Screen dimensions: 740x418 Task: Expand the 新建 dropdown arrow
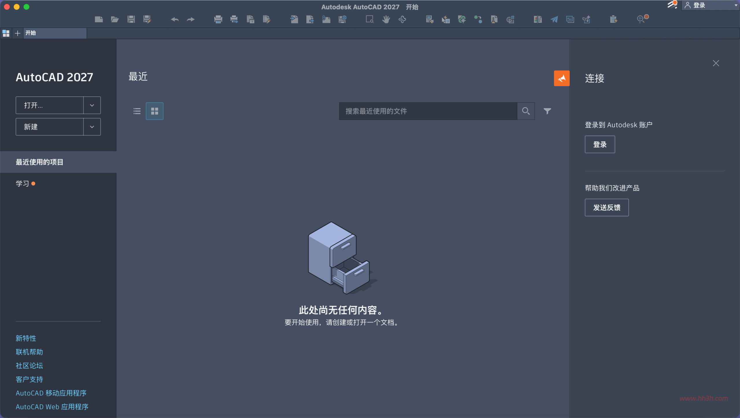point(92,127)
